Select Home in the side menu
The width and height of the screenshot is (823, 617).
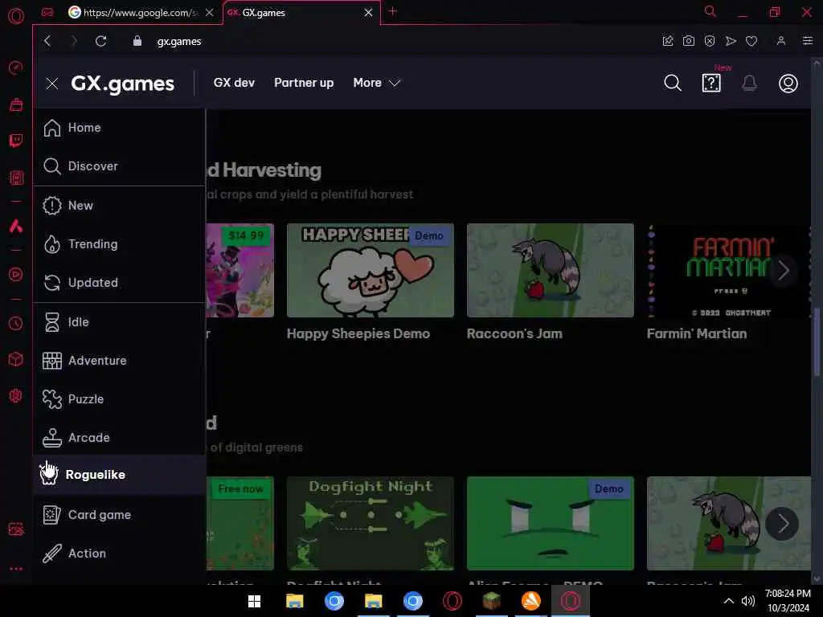tap(119, 128)
